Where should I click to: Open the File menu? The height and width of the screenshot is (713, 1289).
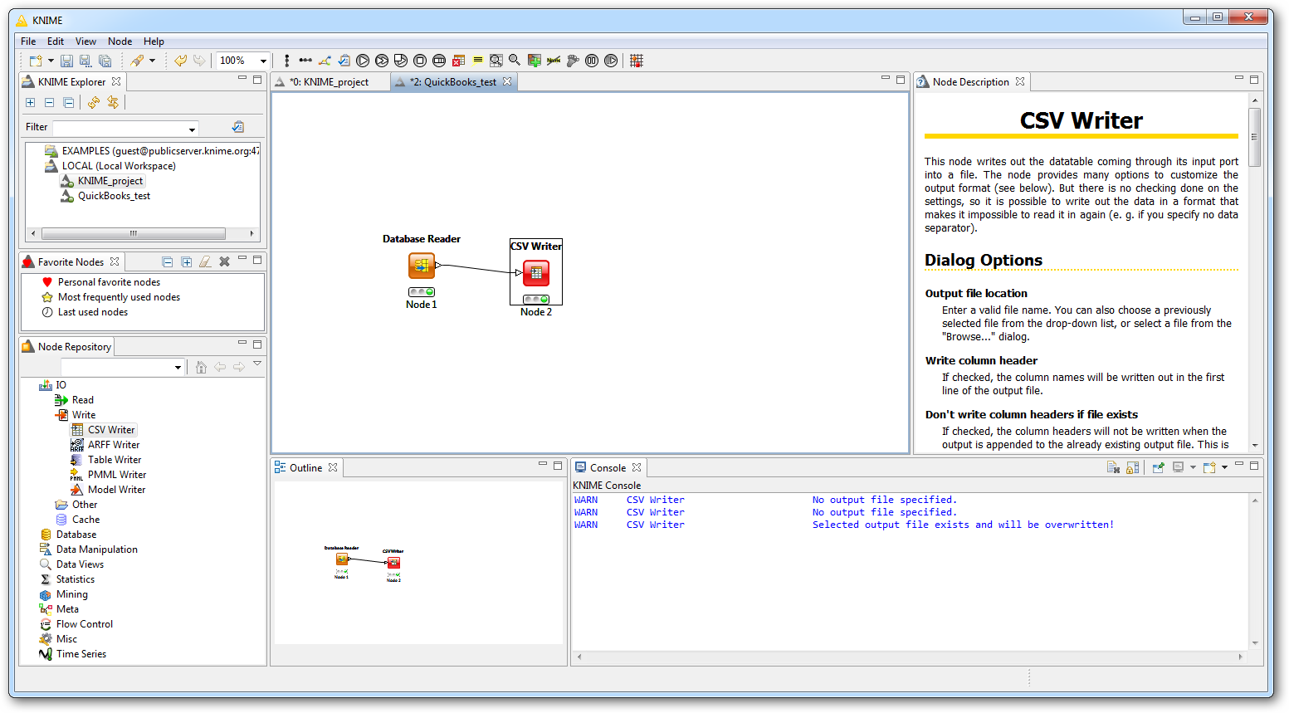click(28, 42)
